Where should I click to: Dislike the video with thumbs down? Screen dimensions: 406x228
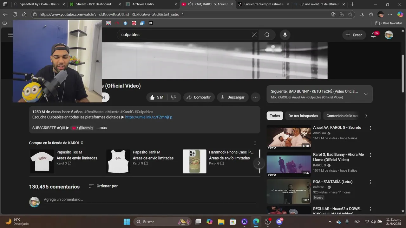point(174,97)
